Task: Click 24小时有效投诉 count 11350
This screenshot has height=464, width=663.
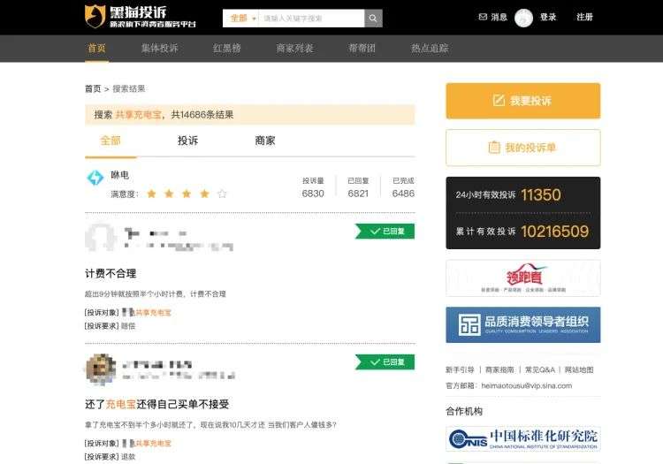Action: pyautogui.click(x=541, y=194)
